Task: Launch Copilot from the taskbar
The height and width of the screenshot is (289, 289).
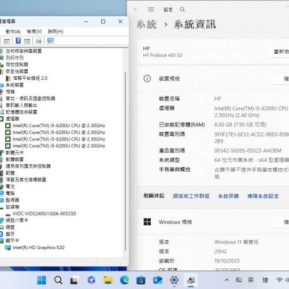Action: click(91, 280)
